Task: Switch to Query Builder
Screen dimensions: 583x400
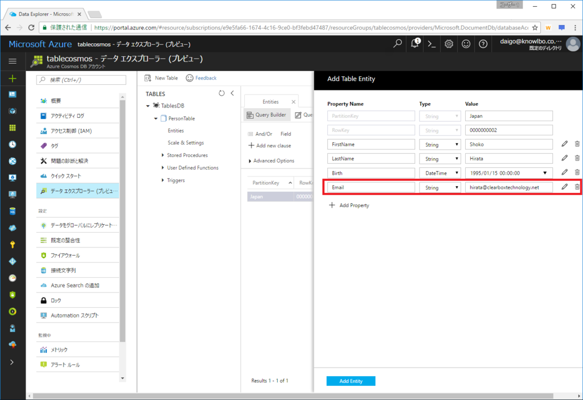Action: tap(266, 115)
